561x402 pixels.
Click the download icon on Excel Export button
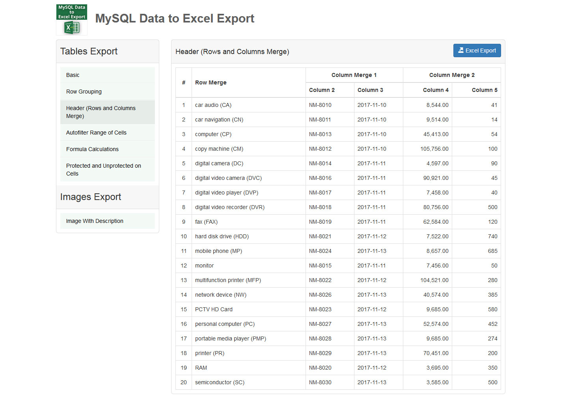click(x=461, y=50)
